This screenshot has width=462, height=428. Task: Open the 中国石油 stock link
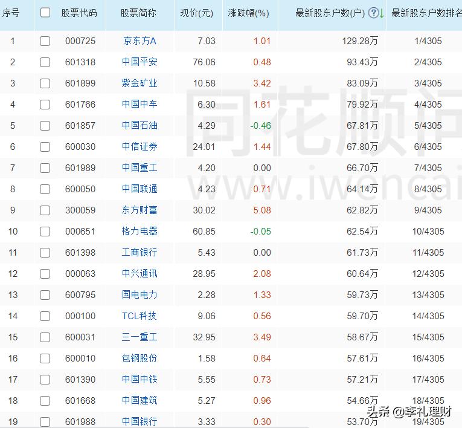[140, 125]
